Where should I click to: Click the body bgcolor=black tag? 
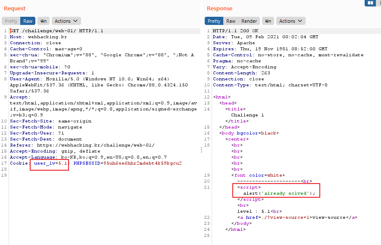point(249,133)
